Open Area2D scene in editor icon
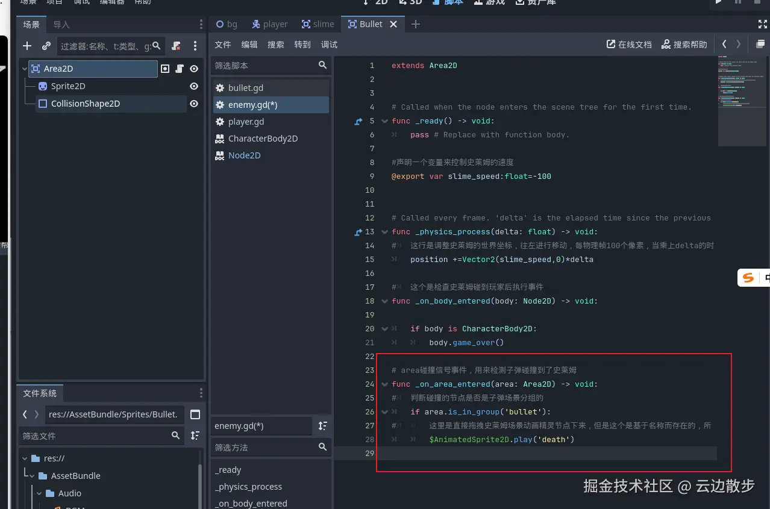The image size is (770, 509). coord(165,69)
